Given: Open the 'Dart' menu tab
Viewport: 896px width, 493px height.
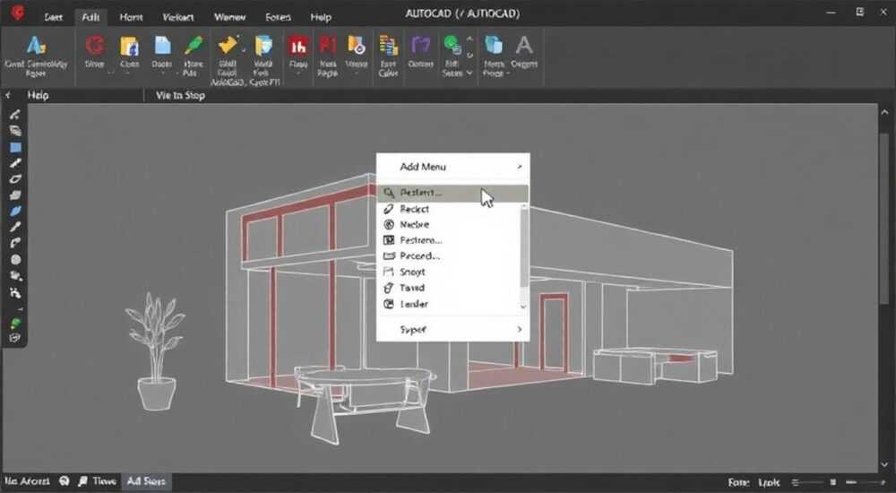Looking at the screenshot, I should click(53, 17).
